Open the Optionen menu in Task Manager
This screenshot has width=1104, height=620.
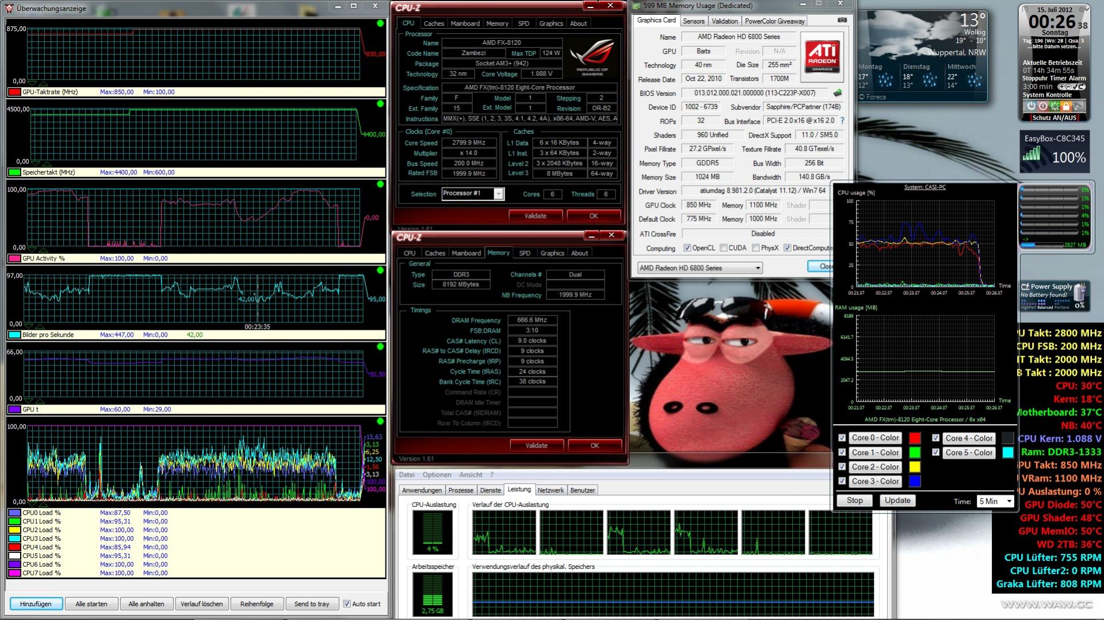click(x=437, y=475)
